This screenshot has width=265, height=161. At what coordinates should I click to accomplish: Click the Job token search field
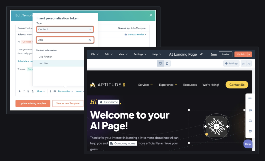[65, 40]
